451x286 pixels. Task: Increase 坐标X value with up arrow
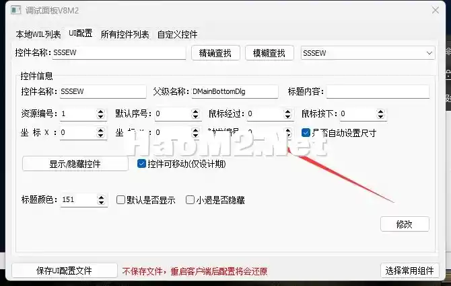[x=100, y=130]
